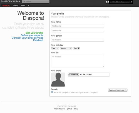Switch to the Work aspect tab
Screen dimensions: 139x113
[x=23, y=6]
